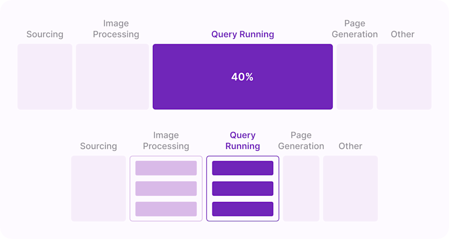The height and width of the screenshot is (239, 449).
Task: Click middle dark bar in bottom Query Running
Action: click(x=243, y=188)
